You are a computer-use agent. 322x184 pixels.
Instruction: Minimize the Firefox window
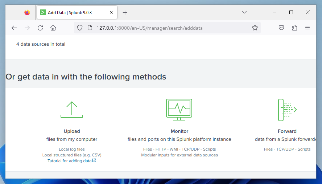[274, 12]
